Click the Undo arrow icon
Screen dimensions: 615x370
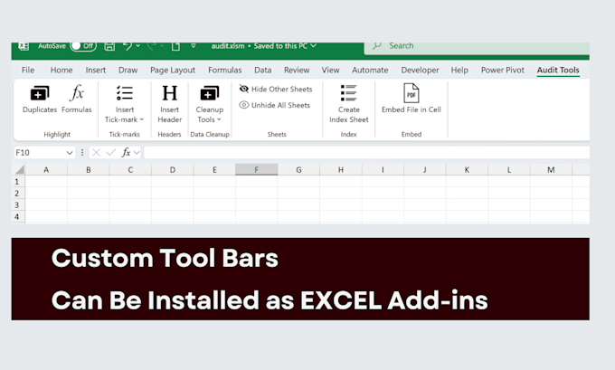[128, 46]
